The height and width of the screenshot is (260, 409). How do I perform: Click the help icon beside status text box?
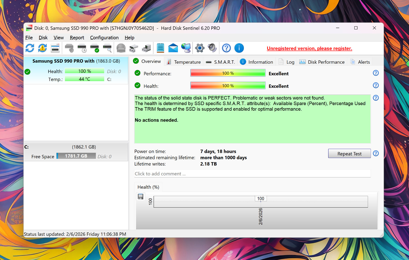click(376, 98)
